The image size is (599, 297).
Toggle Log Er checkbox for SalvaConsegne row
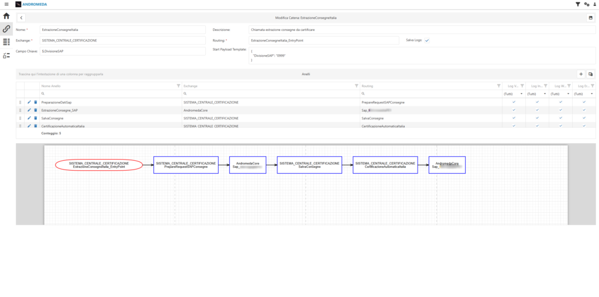(584, 118)
